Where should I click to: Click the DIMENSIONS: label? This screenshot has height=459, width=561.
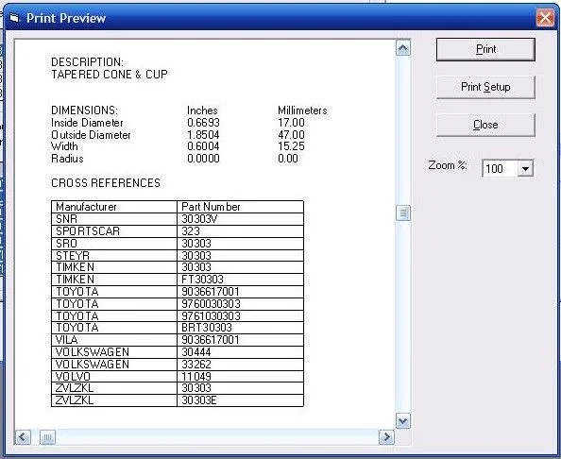84,110
